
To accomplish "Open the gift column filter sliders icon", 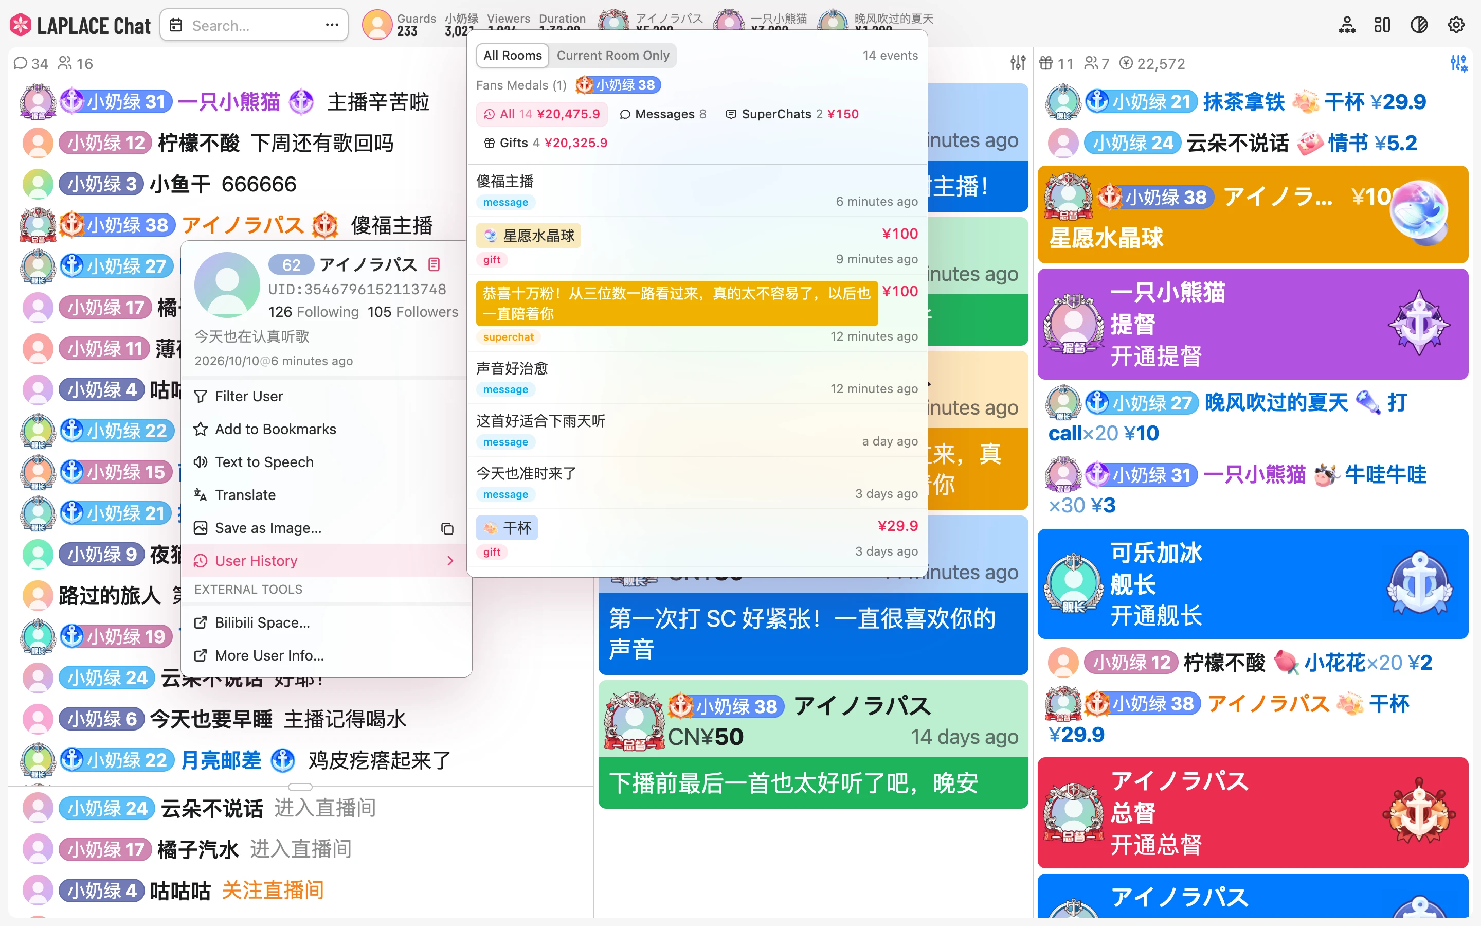I will pyautogui.click(x=1458, y=62).
